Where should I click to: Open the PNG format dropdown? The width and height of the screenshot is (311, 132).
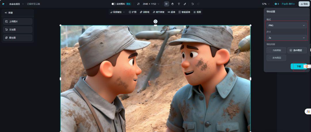point(287,25)
